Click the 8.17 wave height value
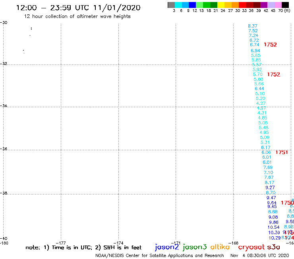 point(269,182)
